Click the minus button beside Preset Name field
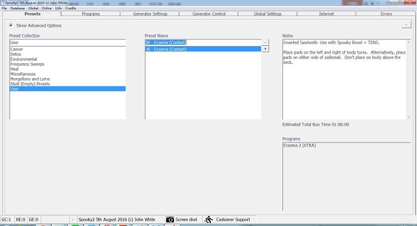This screenshot has width=417, height=226. [x=265, y=42]
